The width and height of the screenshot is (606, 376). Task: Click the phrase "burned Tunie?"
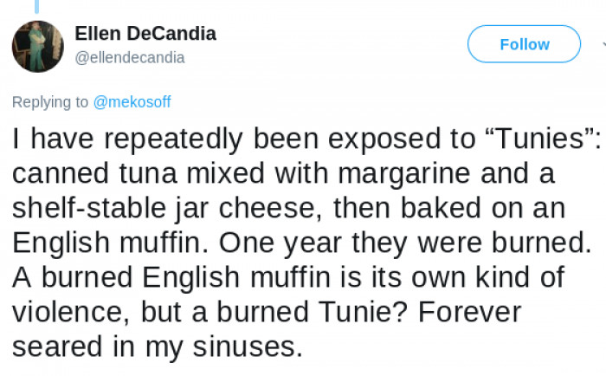click(x=312, y=312)
